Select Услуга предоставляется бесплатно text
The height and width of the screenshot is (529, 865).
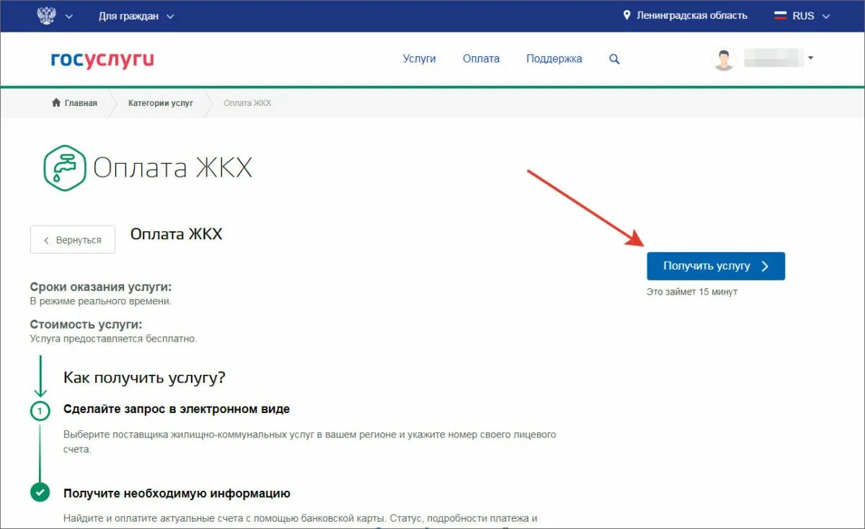click(113, 339)
